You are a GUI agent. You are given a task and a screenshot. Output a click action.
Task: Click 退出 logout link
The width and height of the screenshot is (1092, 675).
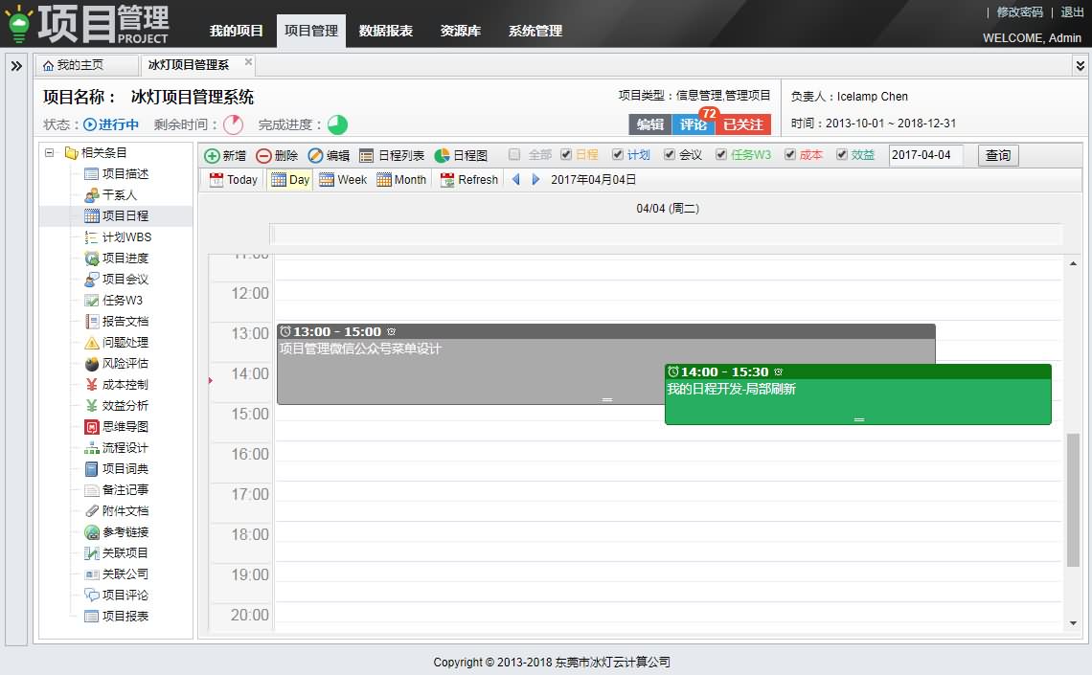(1072, 11)
